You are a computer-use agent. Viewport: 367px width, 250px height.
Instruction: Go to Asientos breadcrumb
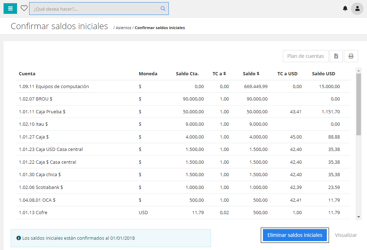point(123,28)
